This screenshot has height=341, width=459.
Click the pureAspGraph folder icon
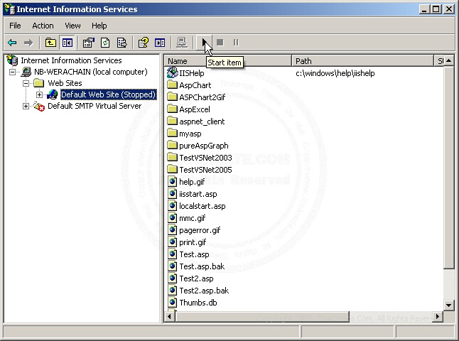(x=173, y=146)
